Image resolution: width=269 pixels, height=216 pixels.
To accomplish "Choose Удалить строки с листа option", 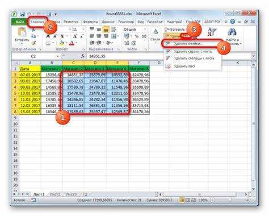I will point(192,52).
